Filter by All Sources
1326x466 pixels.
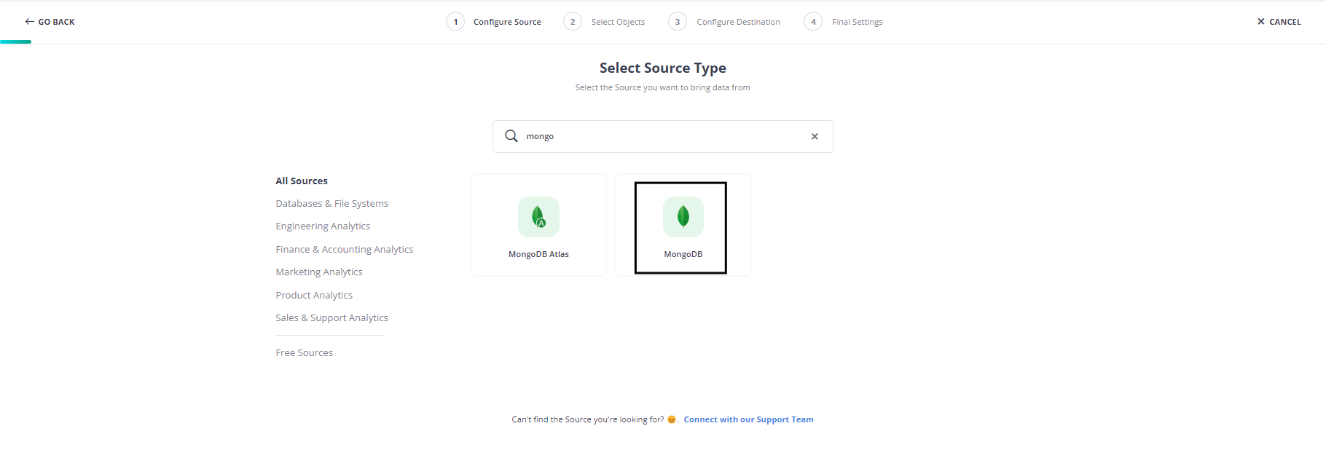pos(302,181)
